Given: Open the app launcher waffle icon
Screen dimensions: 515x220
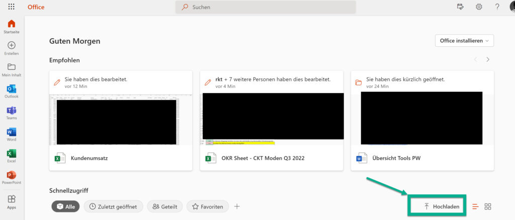Looking at the screenshot, I should 12,7.
